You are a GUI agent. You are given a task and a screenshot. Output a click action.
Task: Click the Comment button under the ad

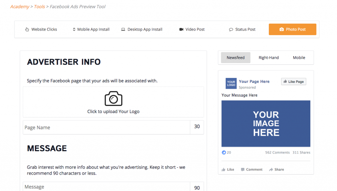tap(252, 170)
